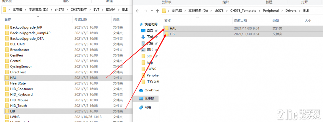Select LIB folder name in left window

tap(13, 111)
